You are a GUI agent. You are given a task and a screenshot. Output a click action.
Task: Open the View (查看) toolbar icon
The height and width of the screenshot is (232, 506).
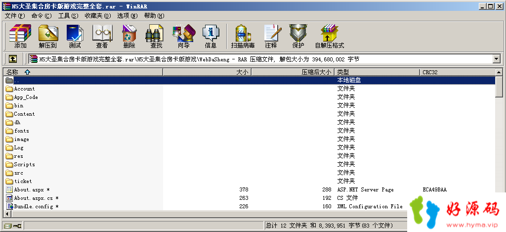click(x=102, y=36)
